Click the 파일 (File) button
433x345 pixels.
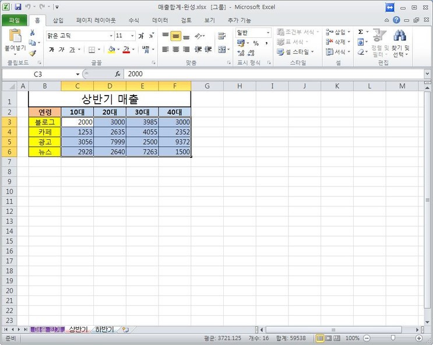[x=14, y=20]
